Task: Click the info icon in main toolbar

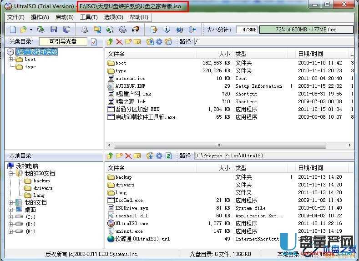Action: 167,30
